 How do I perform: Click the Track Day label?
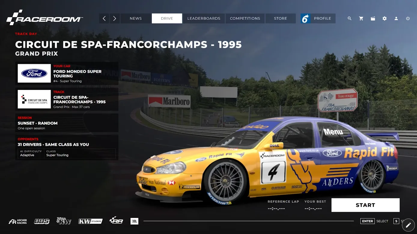pyautogui.click(x=26, y=34)
